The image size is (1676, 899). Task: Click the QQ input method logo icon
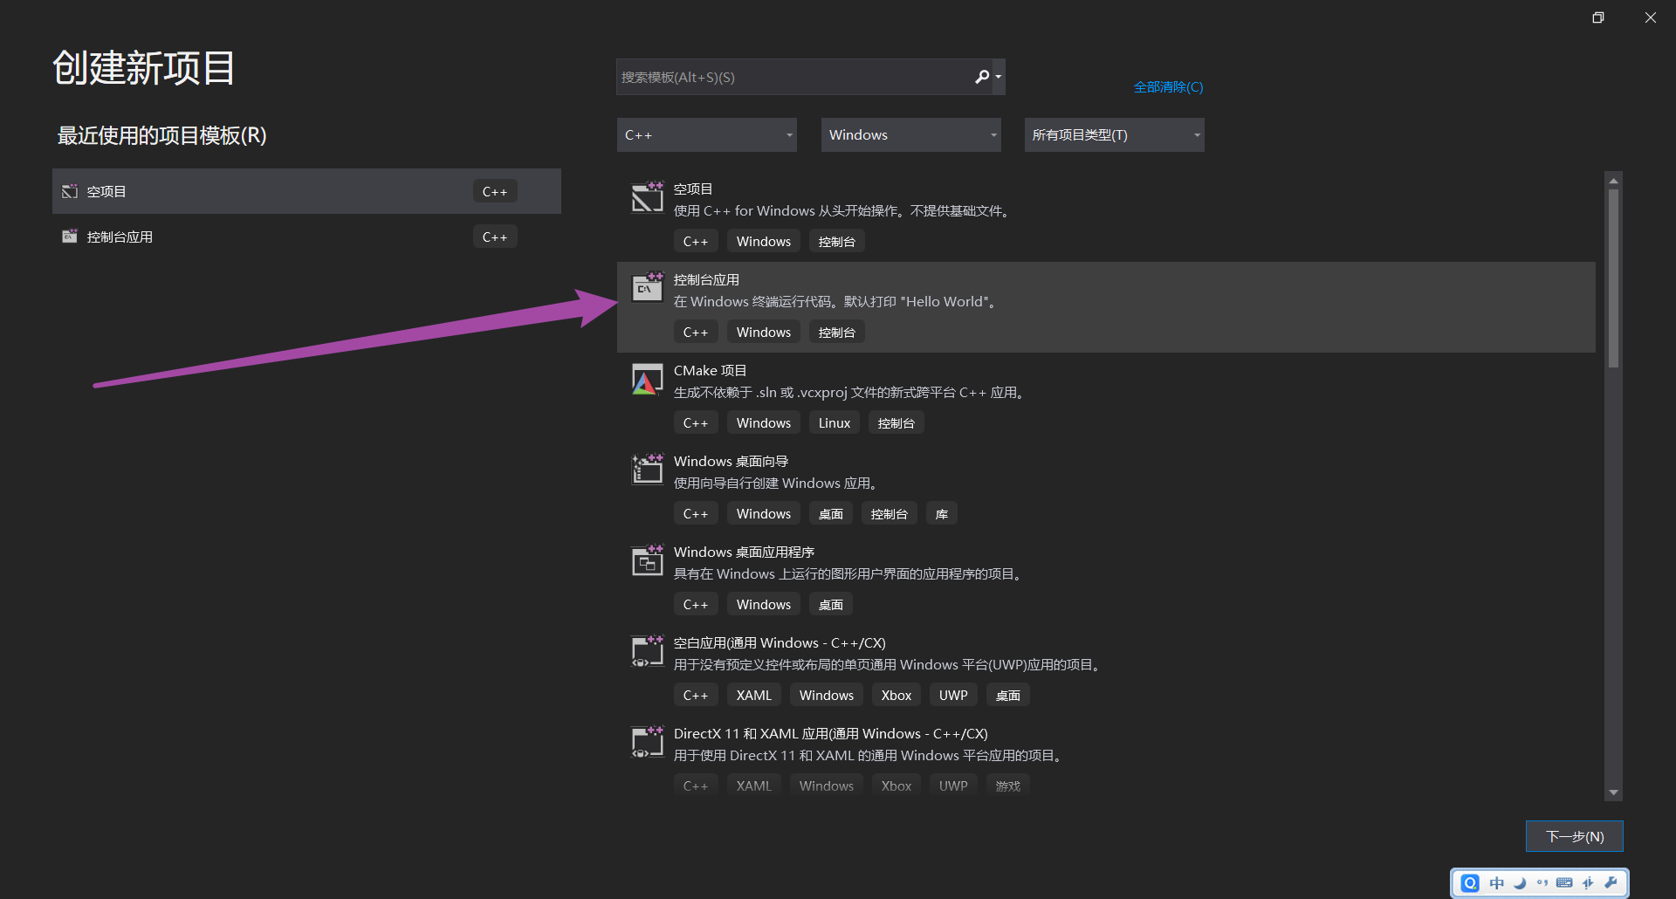point(1471,883)
